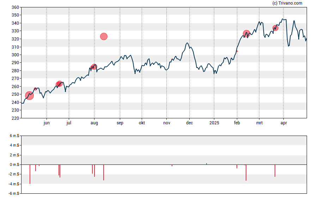Click the 'jun' x-axis label
This screenshot has height=199, width=313.
point(47,123)
